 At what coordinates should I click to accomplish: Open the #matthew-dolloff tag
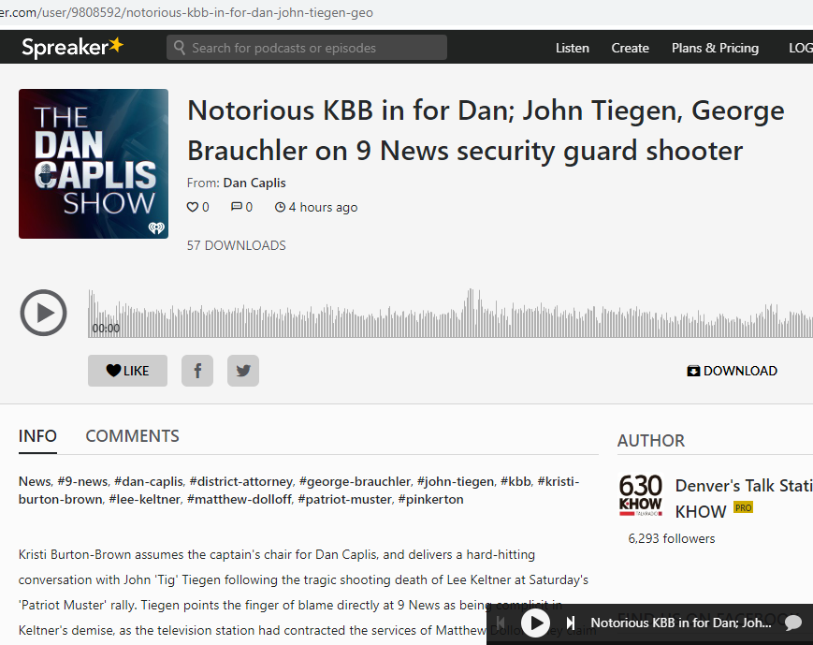pos(240,499)
